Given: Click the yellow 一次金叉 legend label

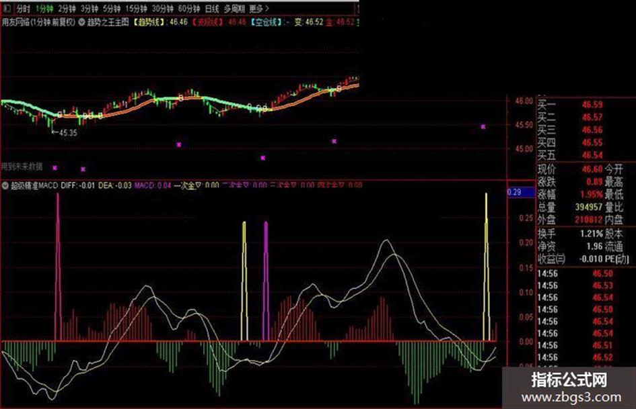Looking at the screenshot, I should click(188, 186).
